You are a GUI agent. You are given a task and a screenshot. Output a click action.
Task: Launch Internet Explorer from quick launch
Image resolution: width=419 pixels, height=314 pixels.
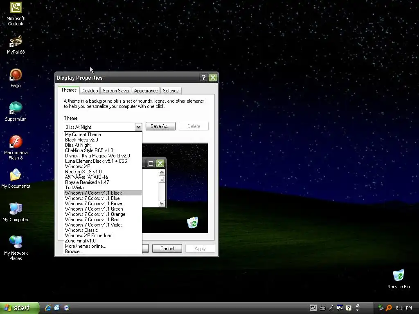(x=48, y=308)
